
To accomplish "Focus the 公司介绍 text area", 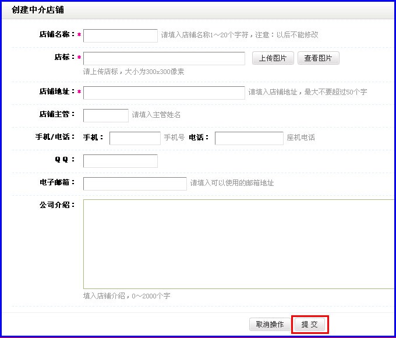I will 239,244.
